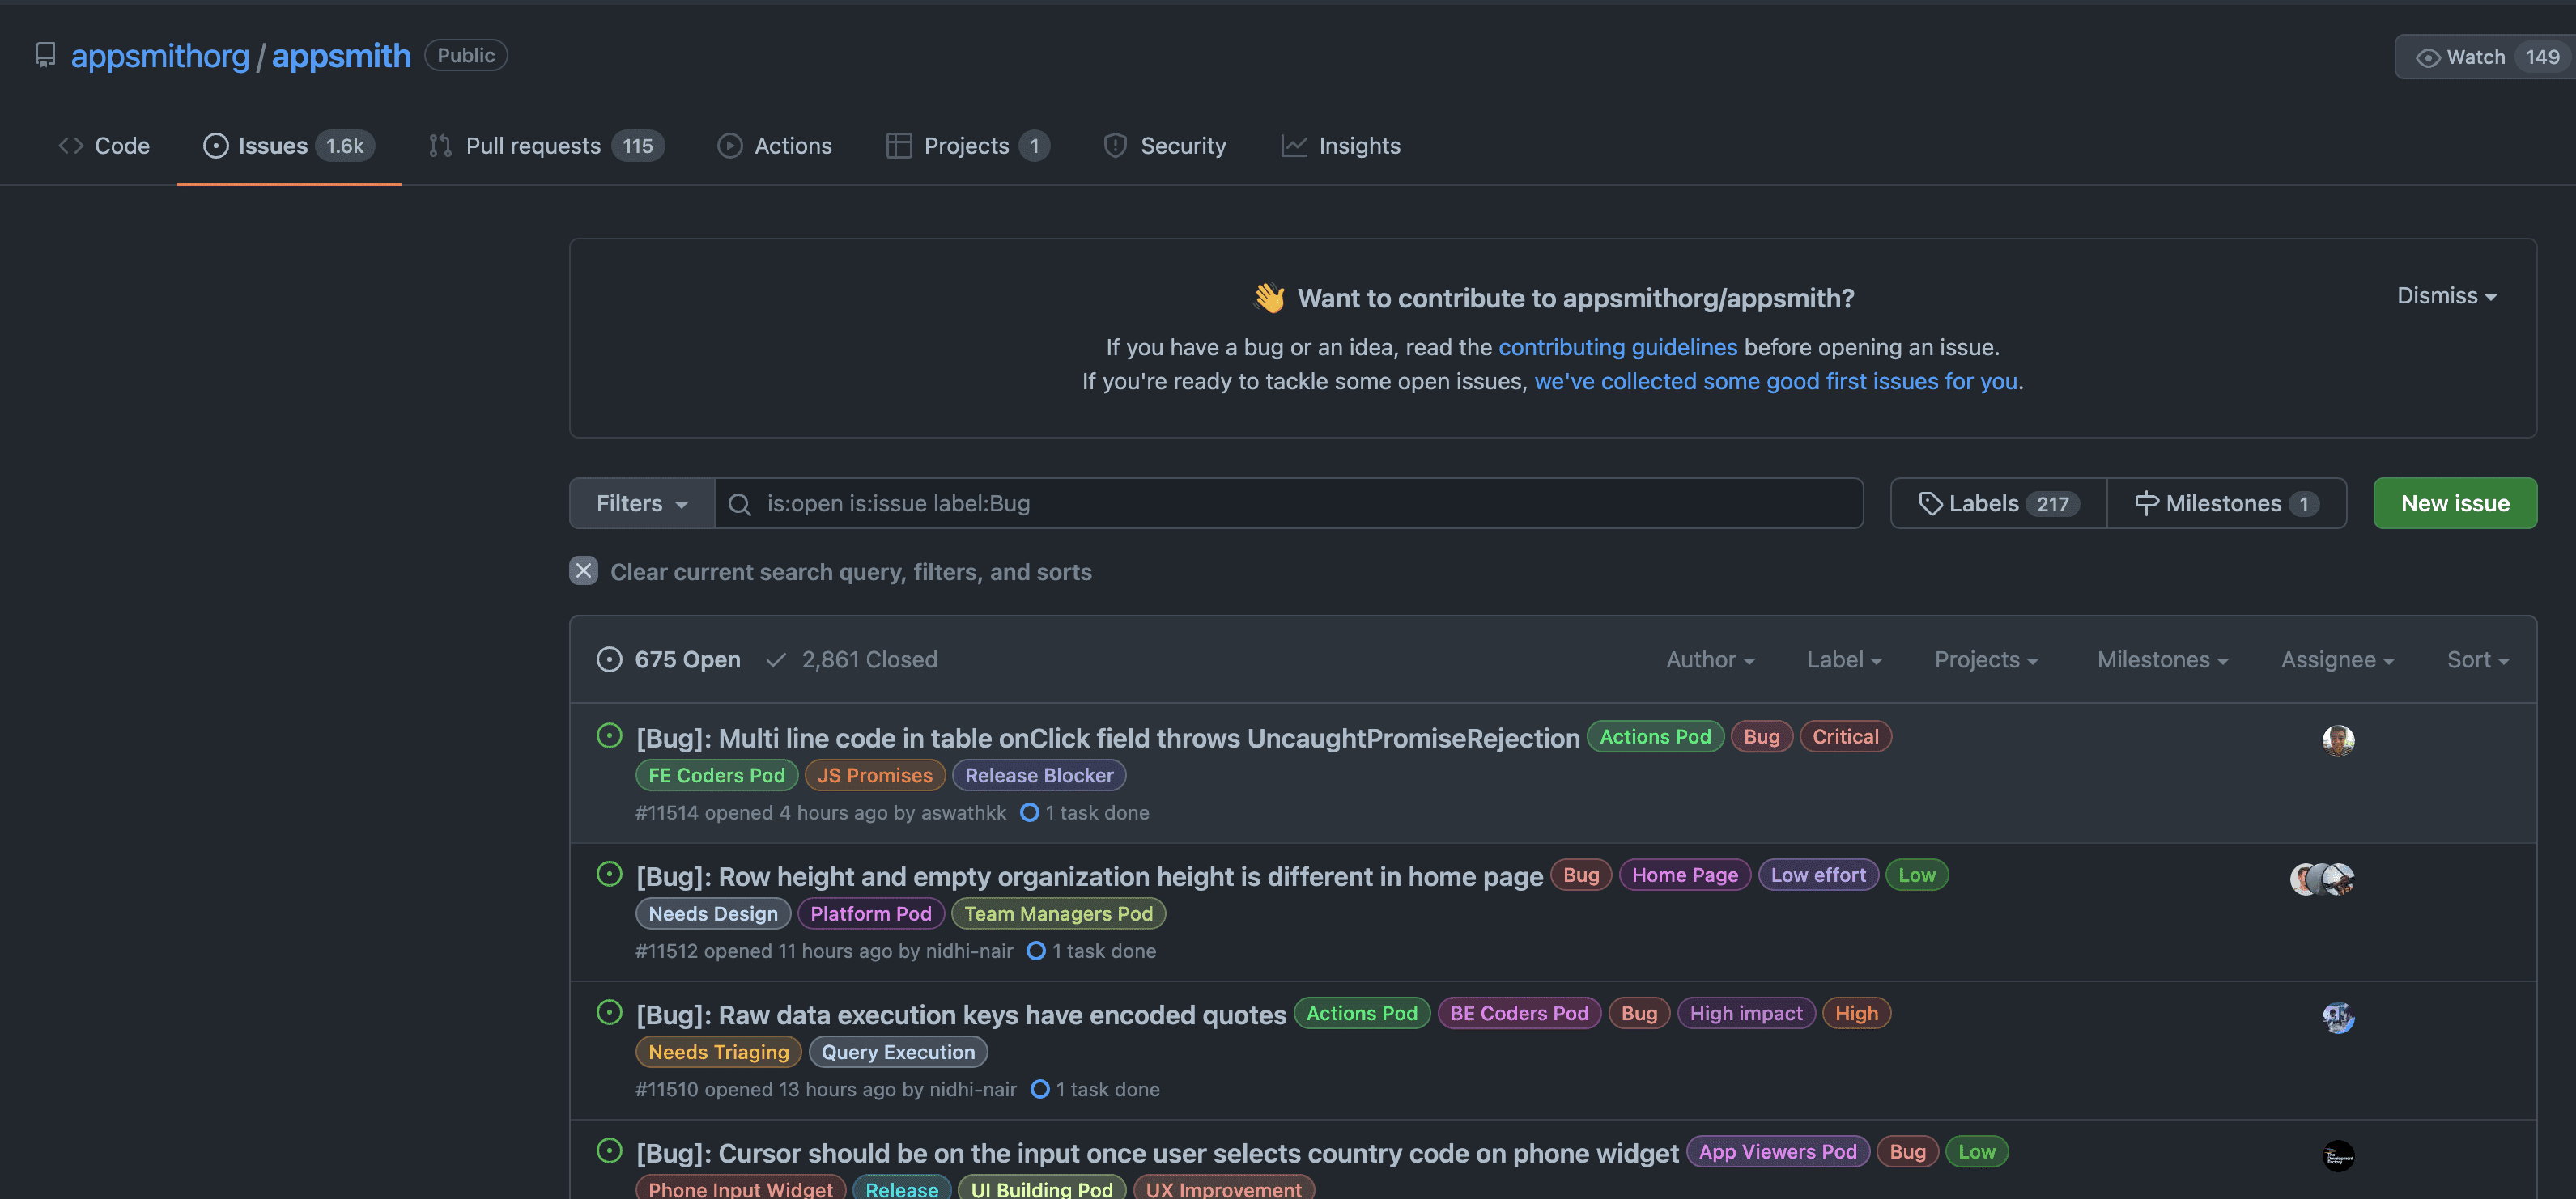The width and height of the screenshot is (2576, 1199).
Task: Show the 675 Open issues
Action: [x=669, y=659]
